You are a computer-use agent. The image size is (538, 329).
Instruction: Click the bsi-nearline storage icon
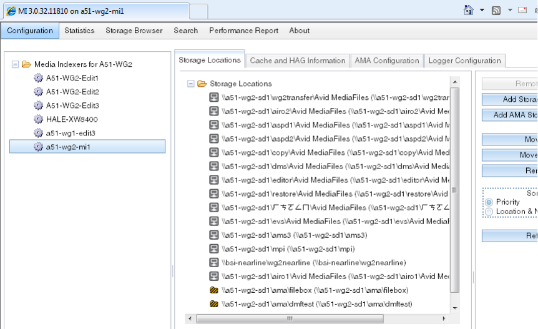click(x=213, y=262)
